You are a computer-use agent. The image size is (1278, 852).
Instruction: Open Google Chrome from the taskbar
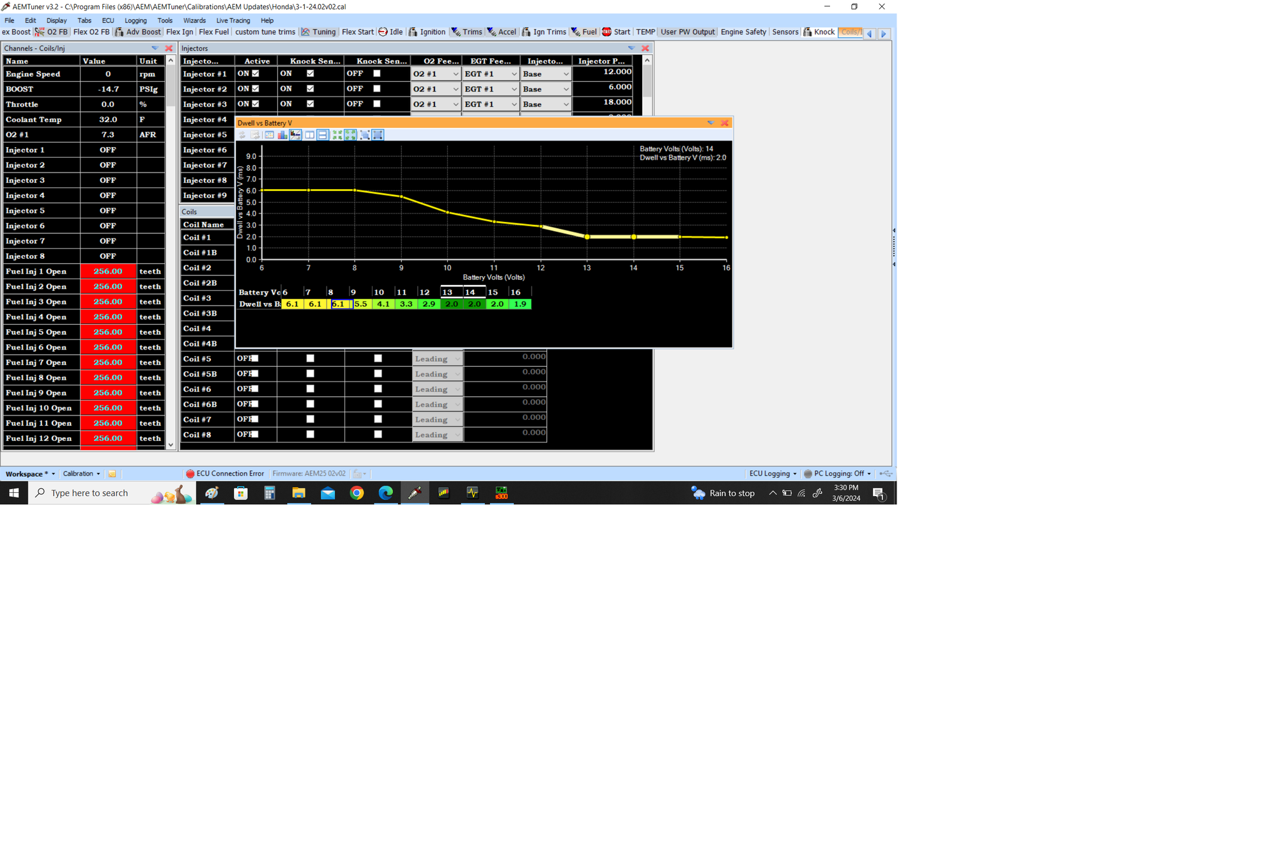click(x=357, y=493)
